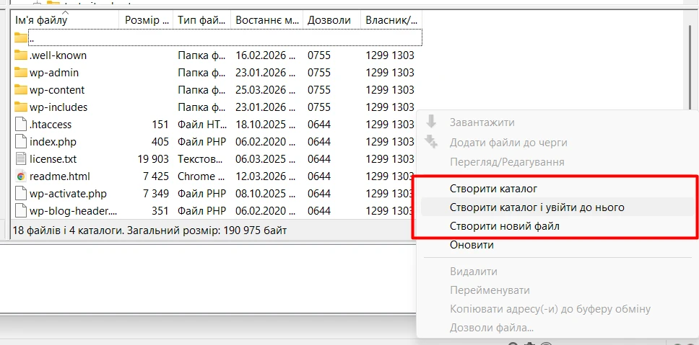This screenshot has width=699, height=345.
Task: Select the wp-blog-header... file name
Action: tap(74, 211)
